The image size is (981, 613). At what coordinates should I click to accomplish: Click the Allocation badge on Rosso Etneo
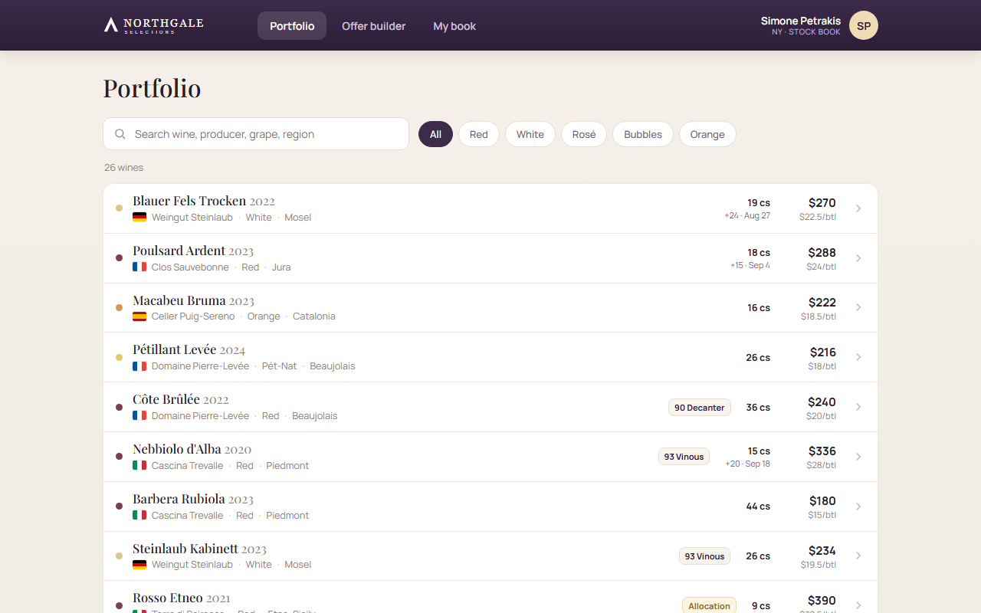click(709, 606)
